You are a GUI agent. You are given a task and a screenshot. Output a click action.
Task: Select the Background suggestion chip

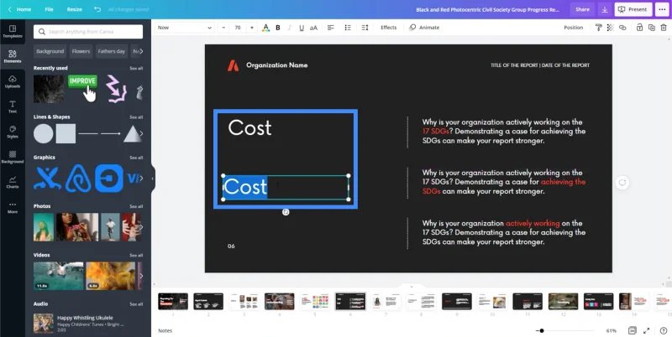pos(50,51)
